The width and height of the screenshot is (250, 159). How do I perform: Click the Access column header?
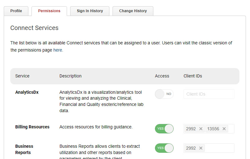tap(162, 76)
